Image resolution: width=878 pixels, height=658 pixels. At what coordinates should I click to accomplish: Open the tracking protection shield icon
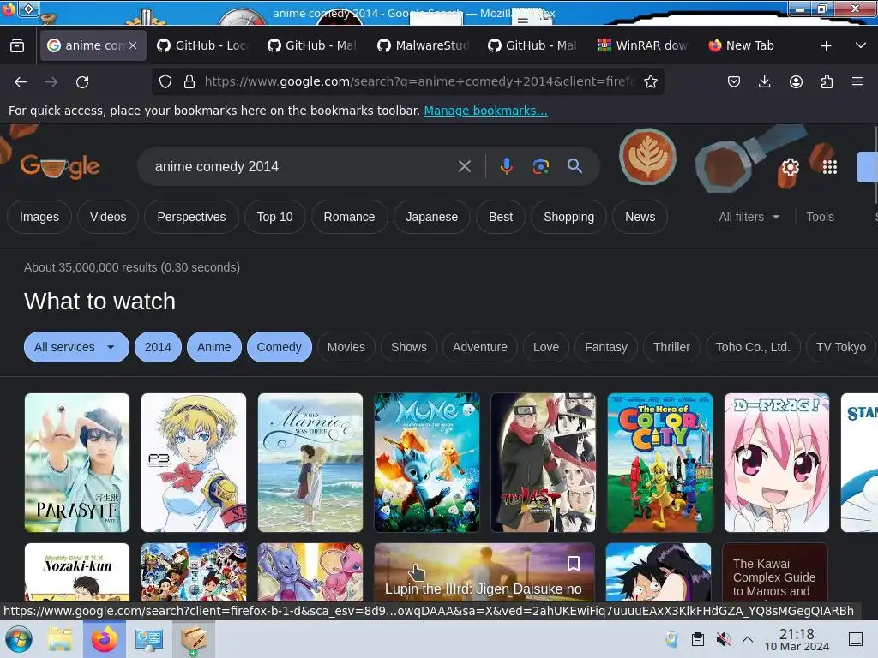click(x=165, y=81)
